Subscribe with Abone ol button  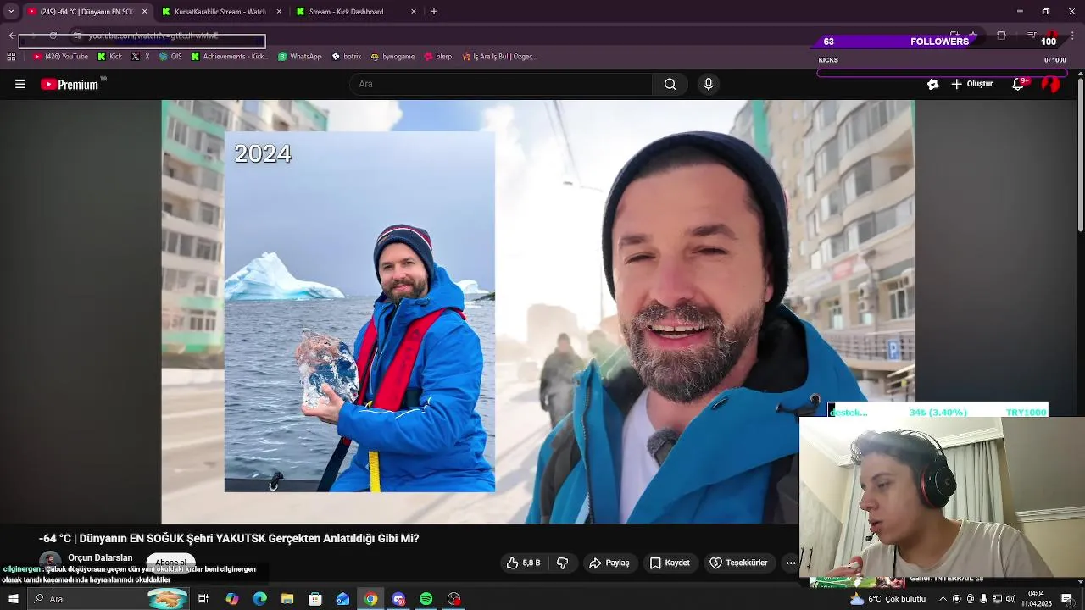pos(170,563)
